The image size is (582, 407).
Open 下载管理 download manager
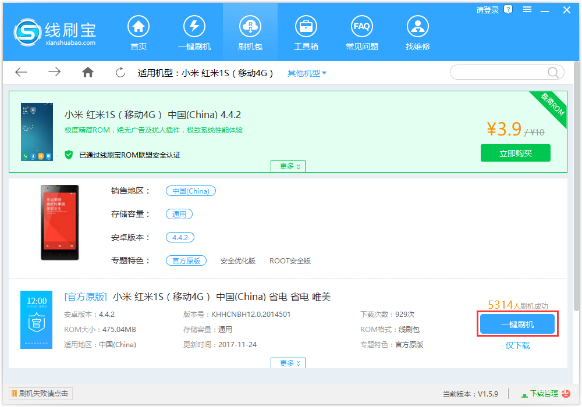(x=540, y=394)
